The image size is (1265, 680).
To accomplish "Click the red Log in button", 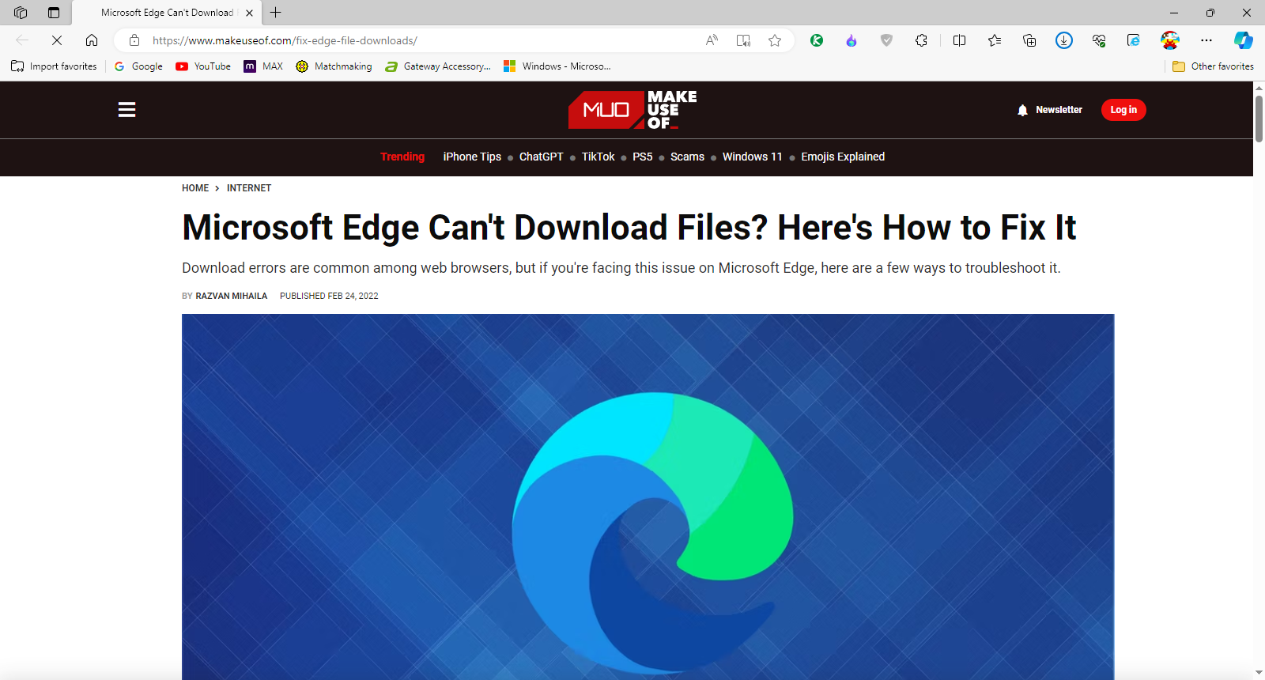I will pyautogui.click(x=1123, y=110).
